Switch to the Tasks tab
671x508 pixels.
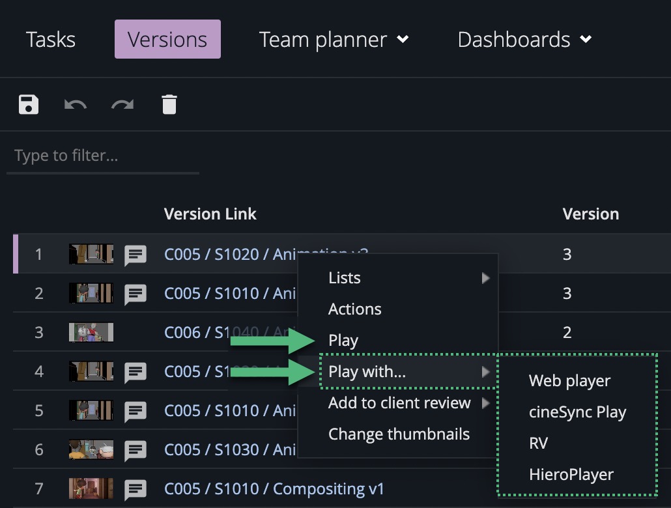50,39
